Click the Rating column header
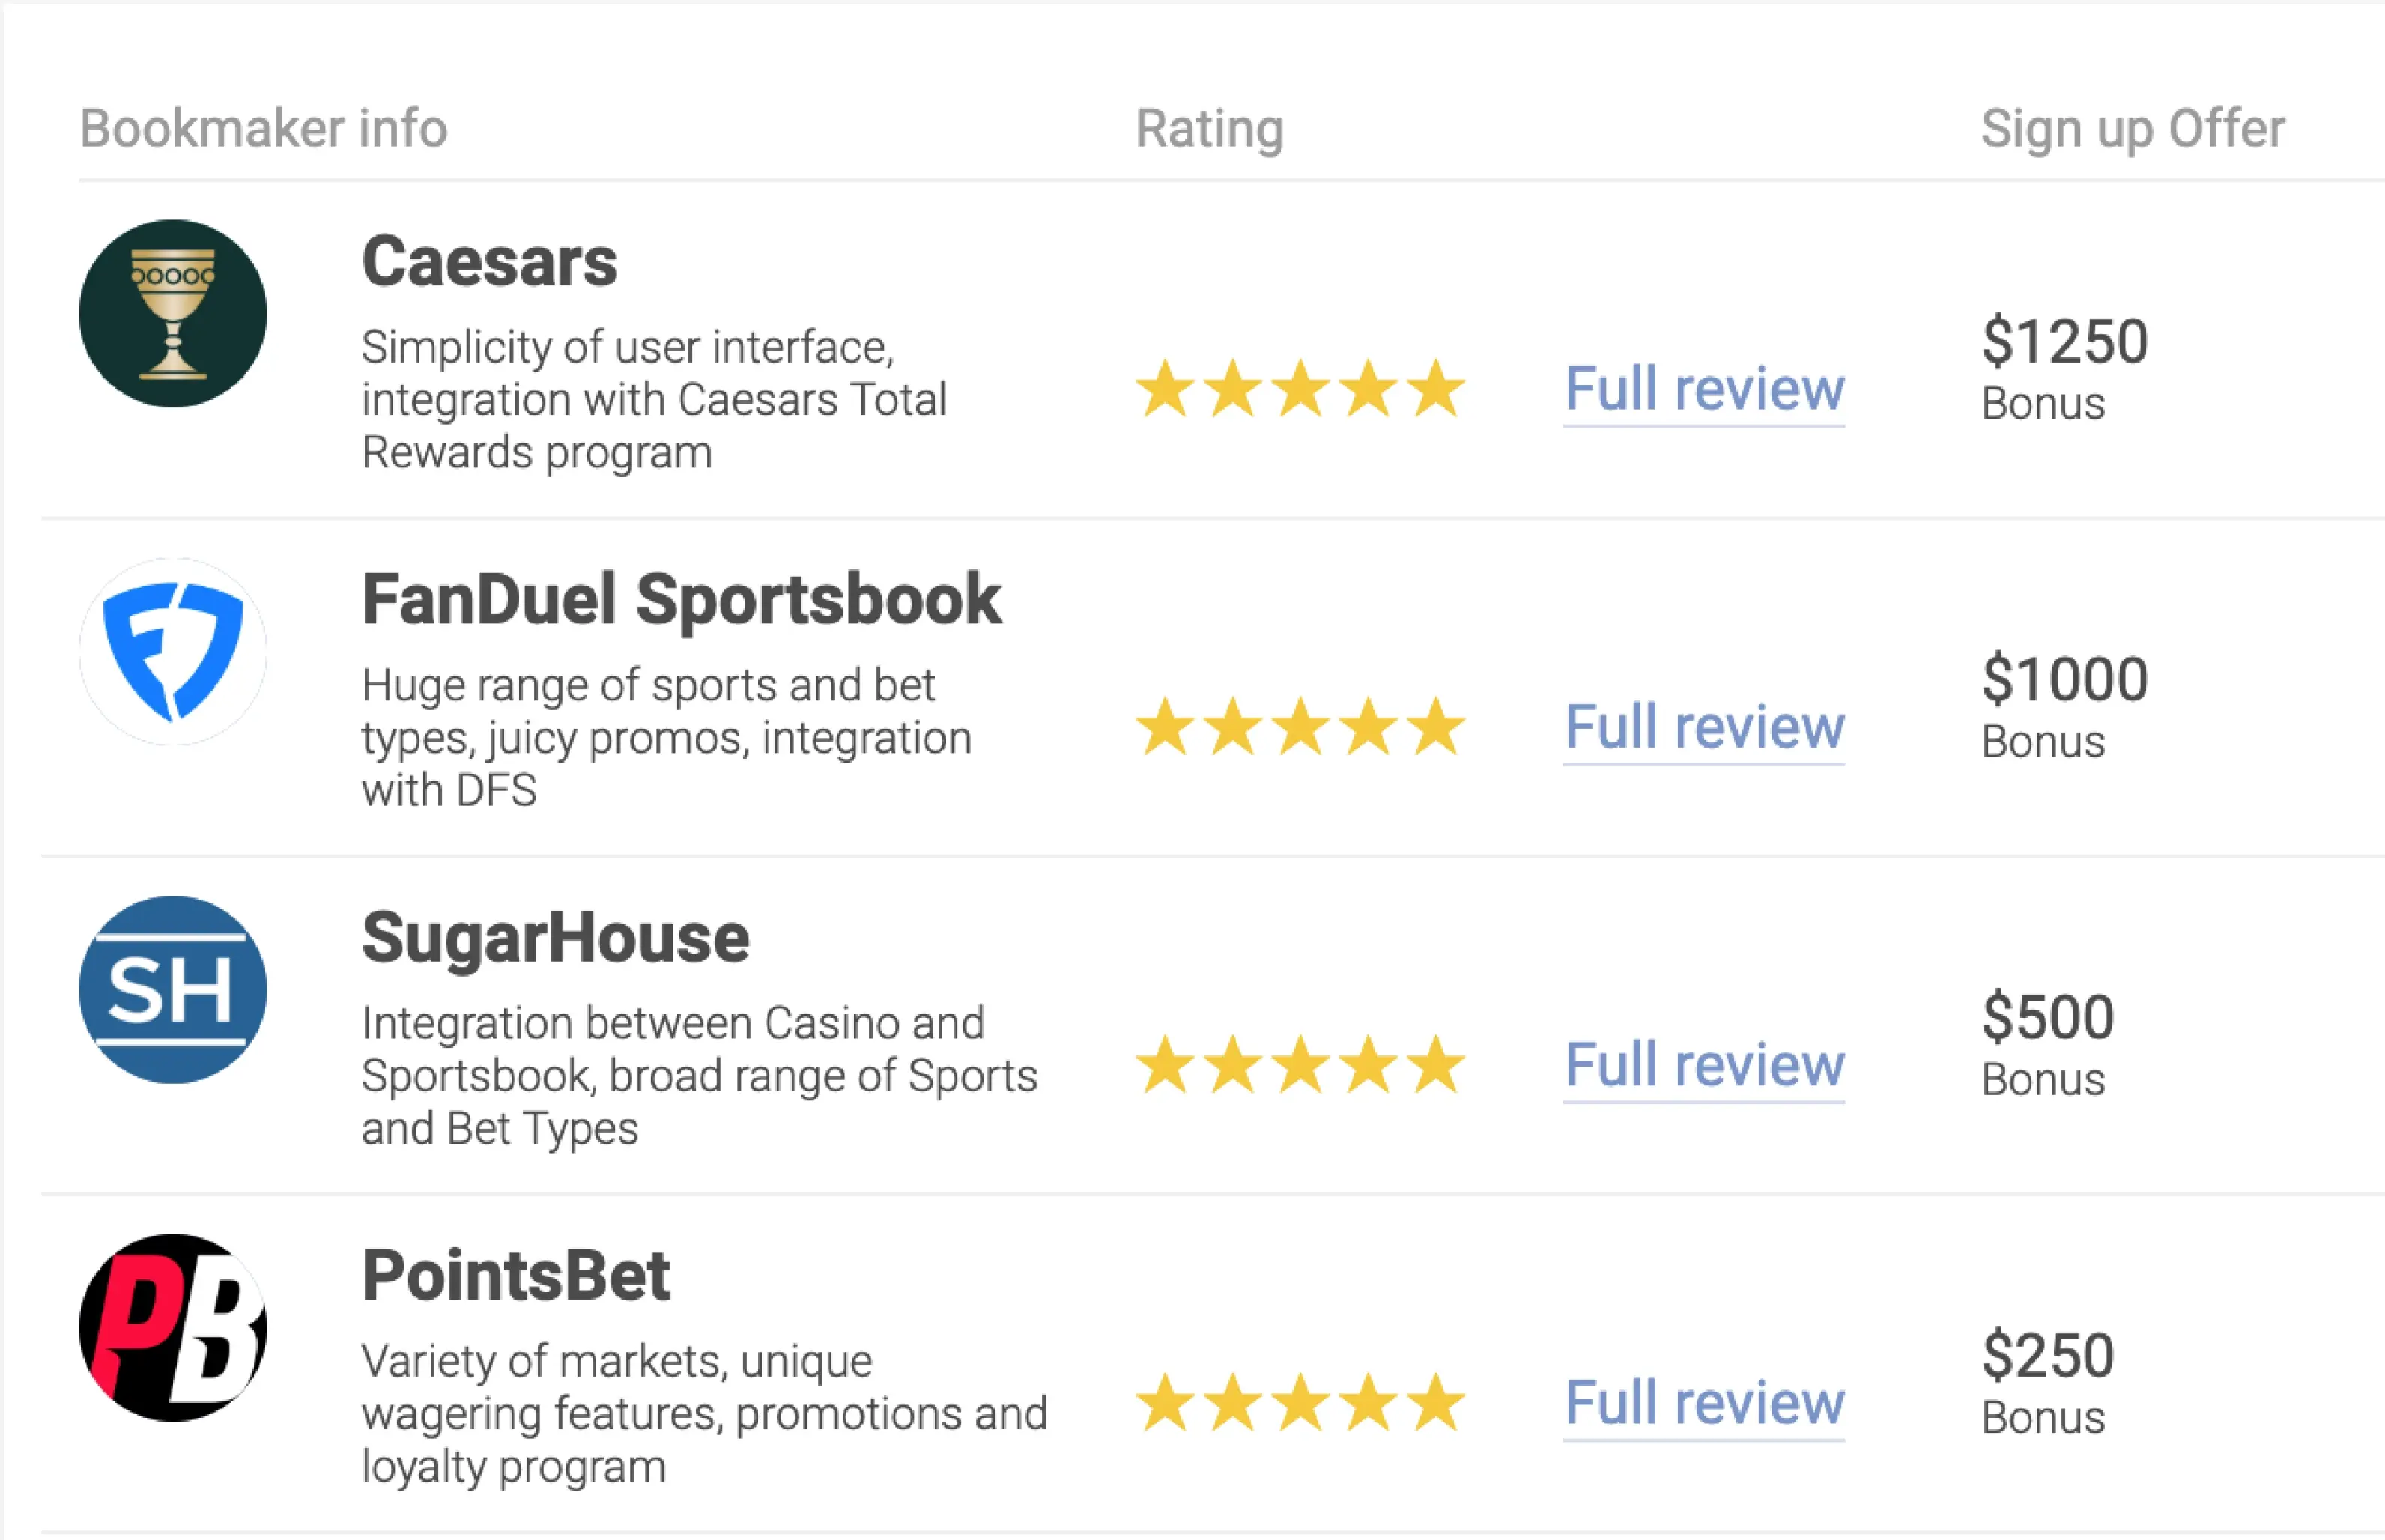The width and height of the screenshot is (2385, 1540). 1209,129
